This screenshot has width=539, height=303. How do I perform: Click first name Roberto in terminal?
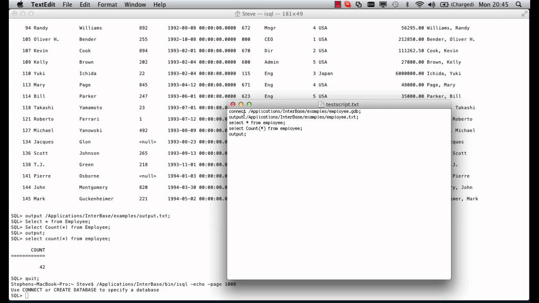pyautogui.click(x=43, y=119)
